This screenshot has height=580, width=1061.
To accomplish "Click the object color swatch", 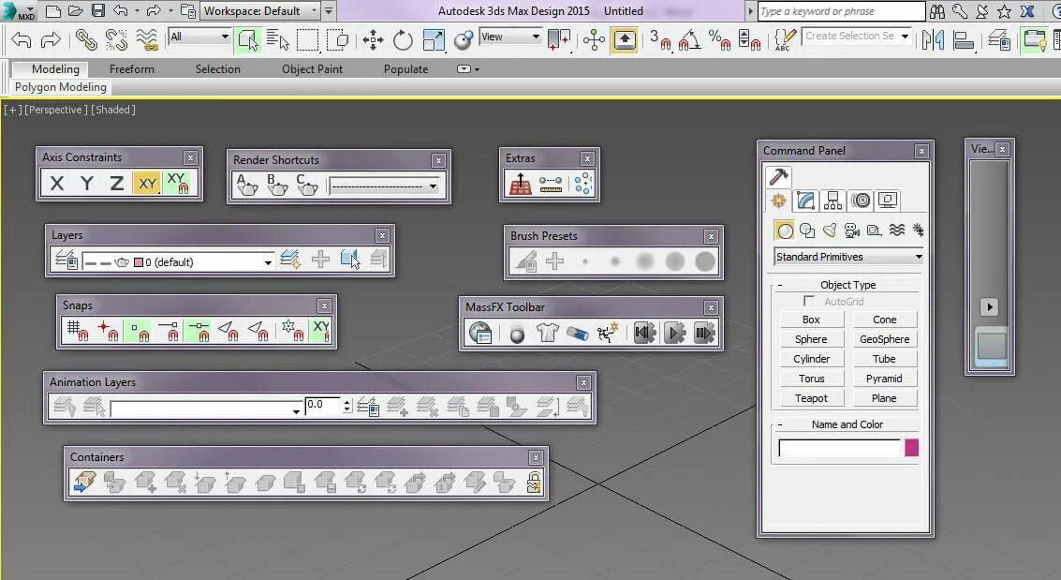I will [x=911, y=447].
